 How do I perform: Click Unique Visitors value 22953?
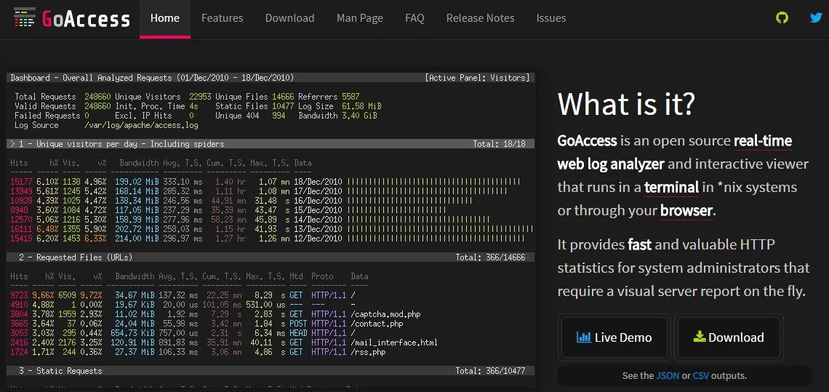[x=201, y=97]
